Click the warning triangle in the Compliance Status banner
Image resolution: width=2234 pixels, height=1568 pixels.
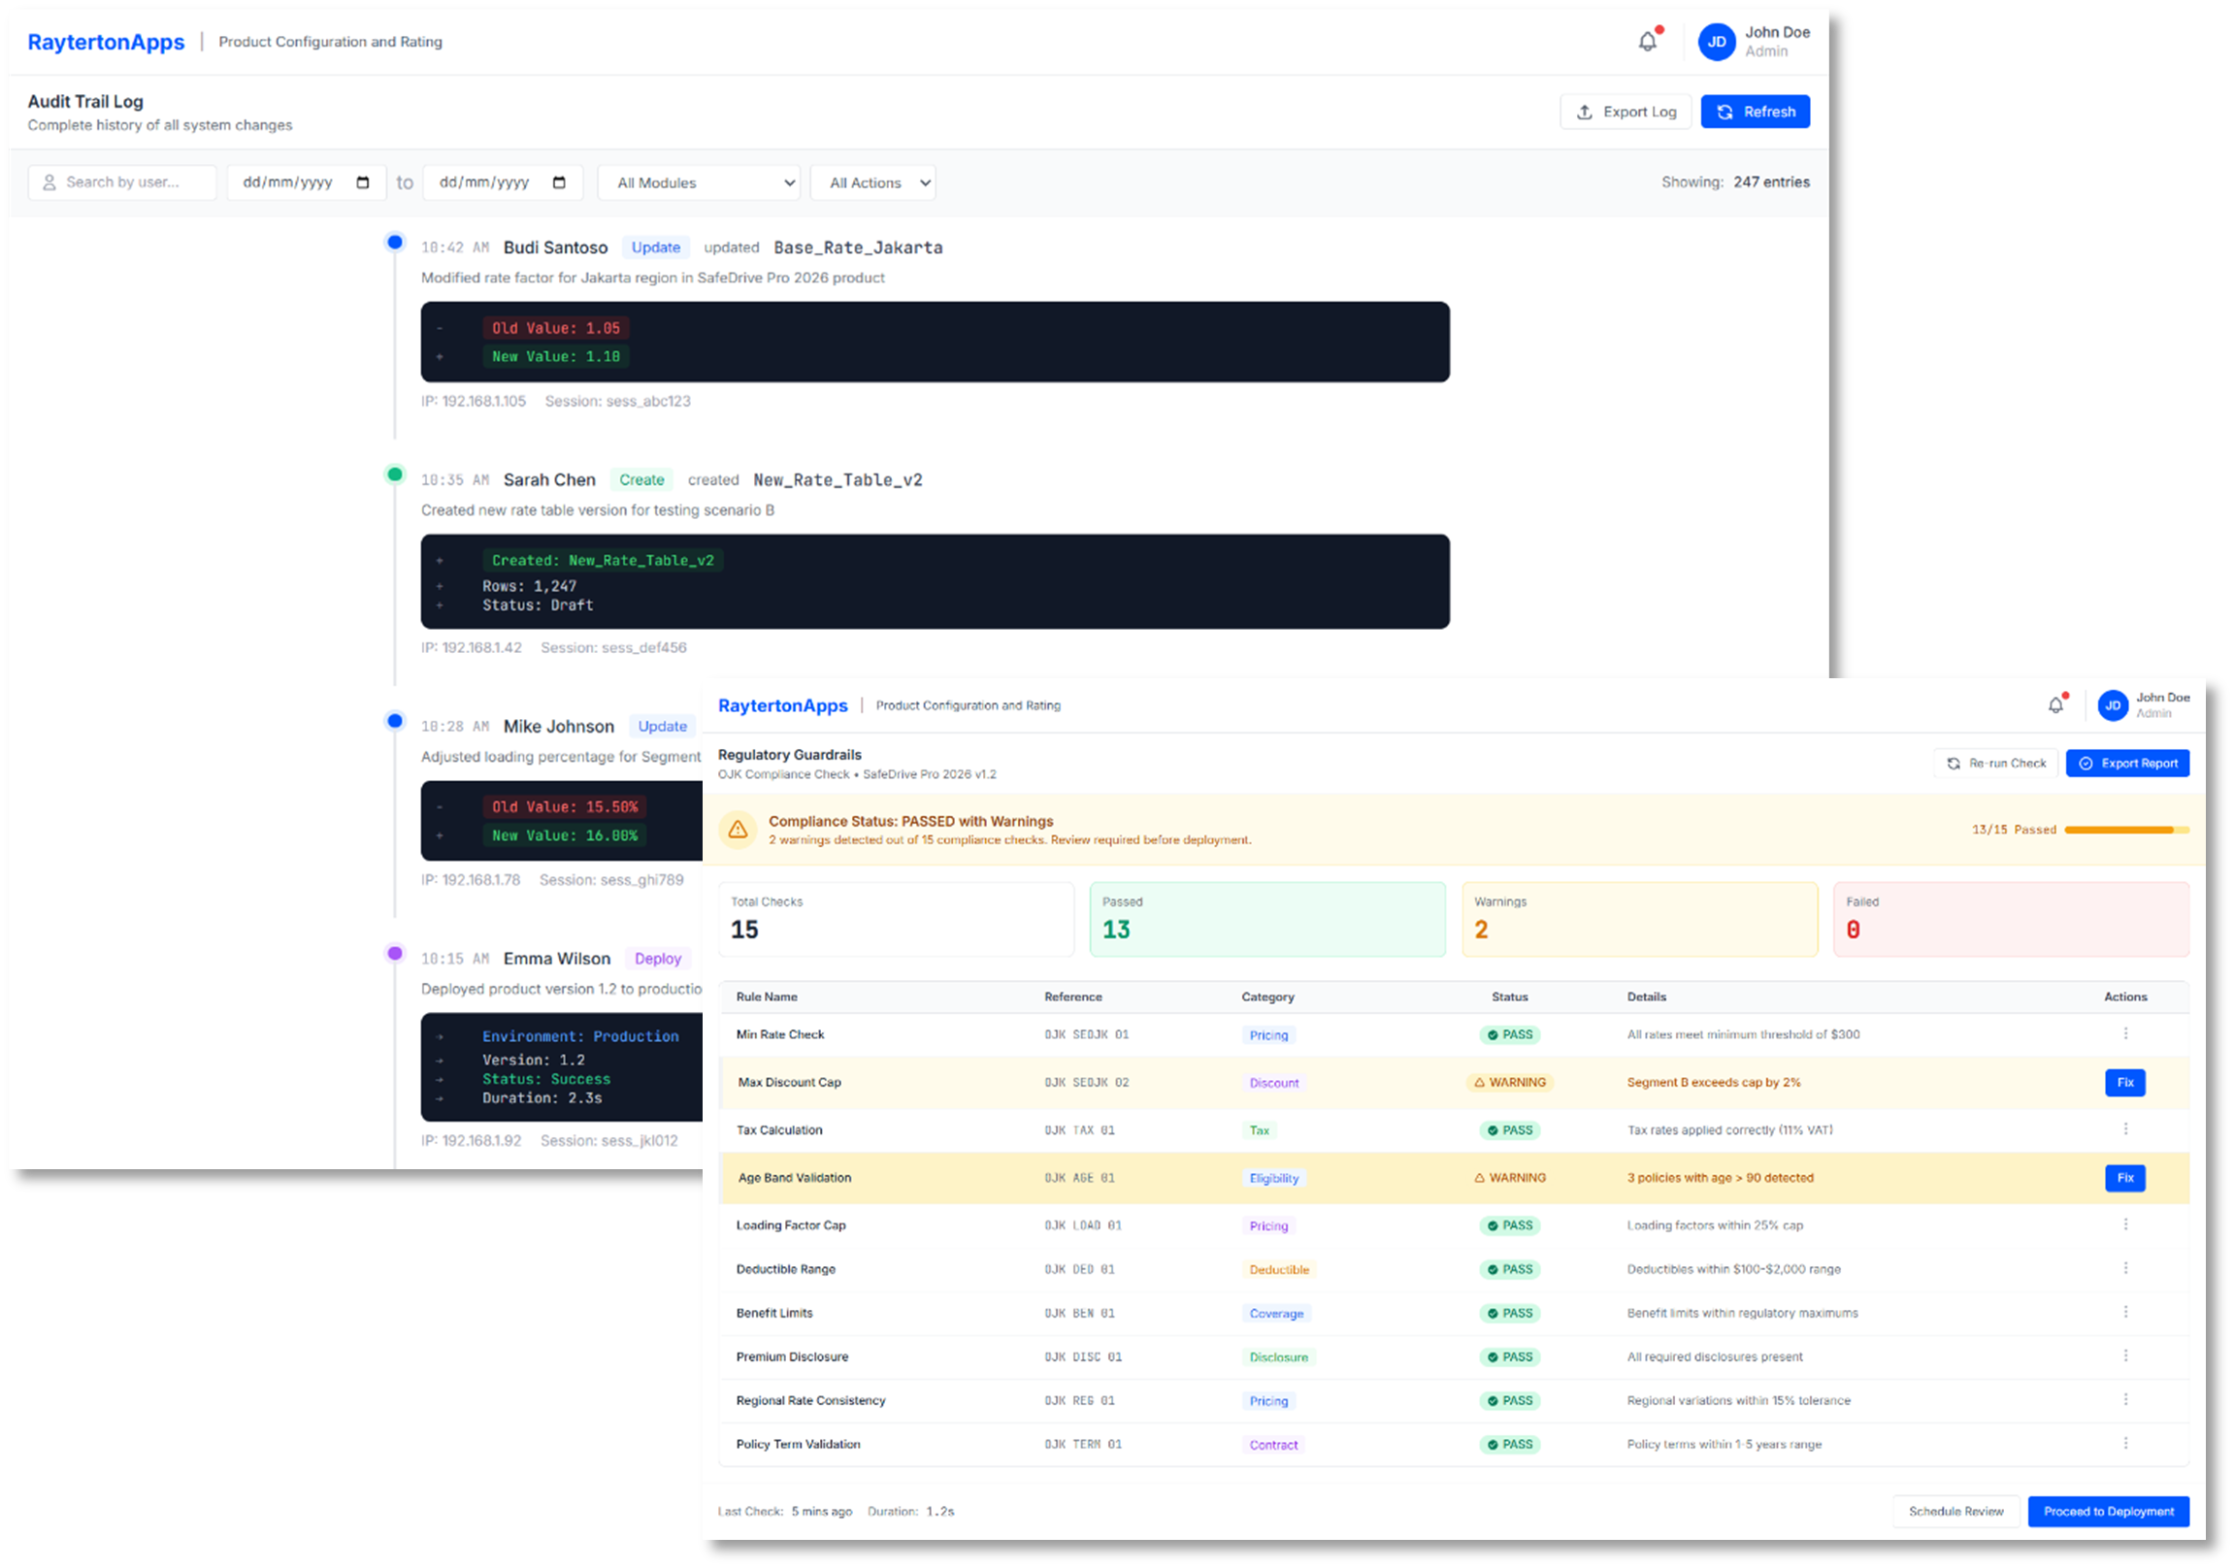[738, 830]
